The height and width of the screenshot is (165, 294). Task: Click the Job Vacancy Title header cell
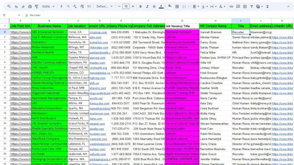[182, 26]
